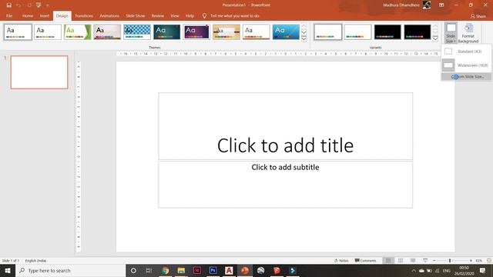Show hidden system tray icons
493x277 pixels.
coord(414,270)
